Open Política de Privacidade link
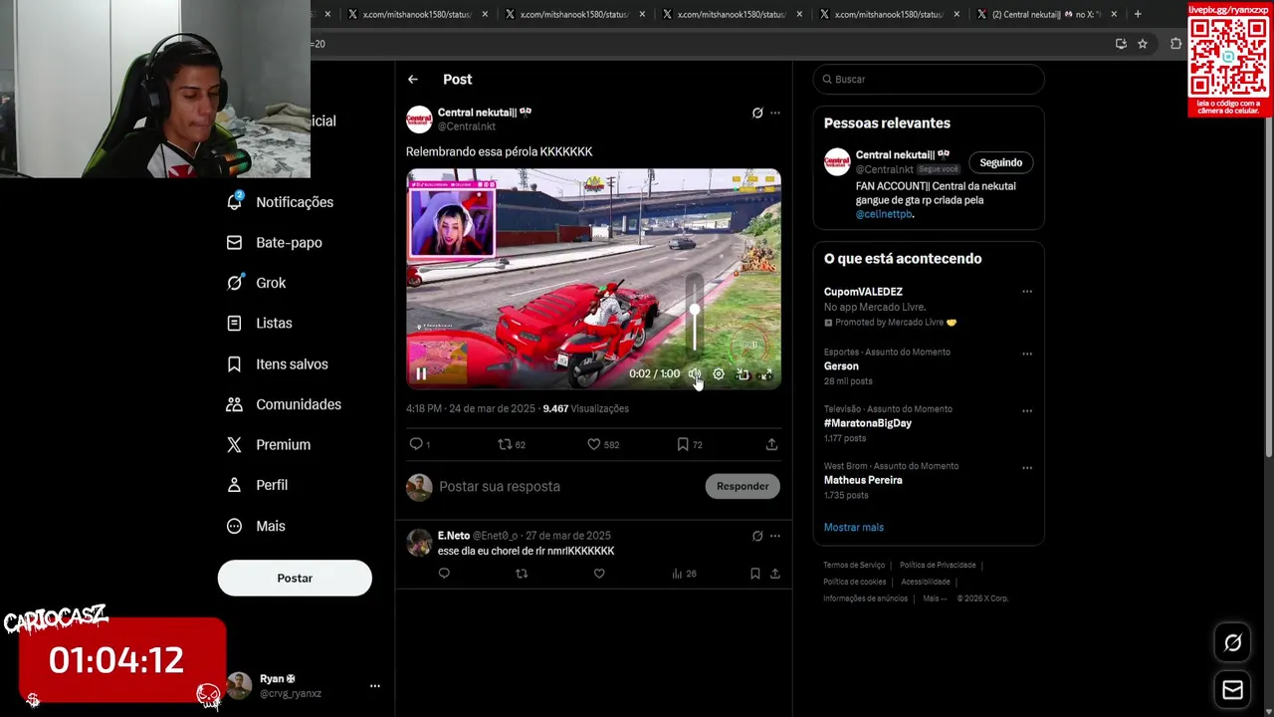Image resolution: width=1274 pixels, height=717 pixels. [938, 566]
